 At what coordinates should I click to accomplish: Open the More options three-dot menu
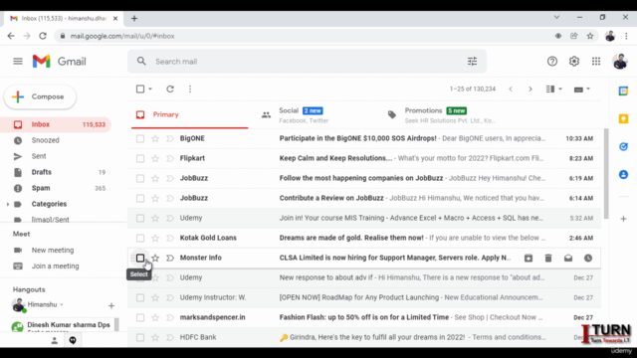coord(190,89)
